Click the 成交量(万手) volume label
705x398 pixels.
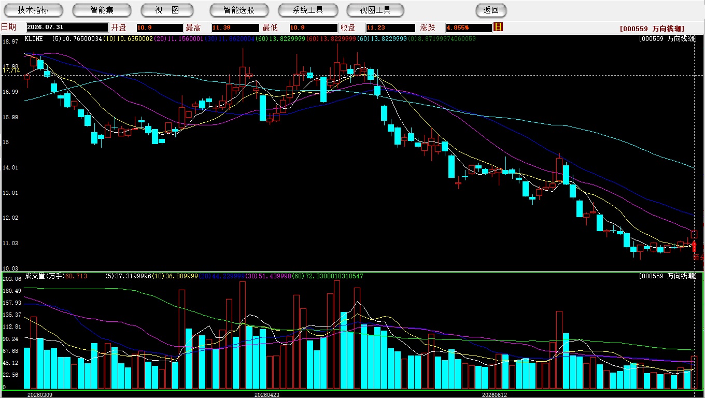tap(45, 276)
